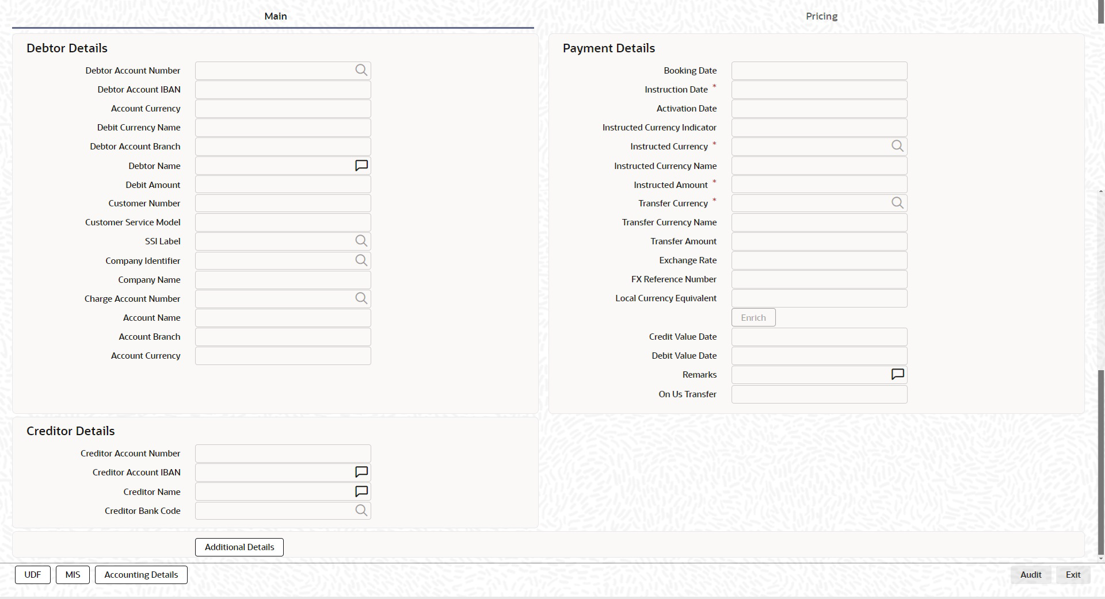Click the Instruction Date input
This screenshot has width=1105, height=599.
[820, 90]
